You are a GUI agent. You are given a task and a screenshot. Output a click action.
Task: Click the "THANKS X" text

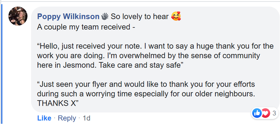click(x=58, y=103)
